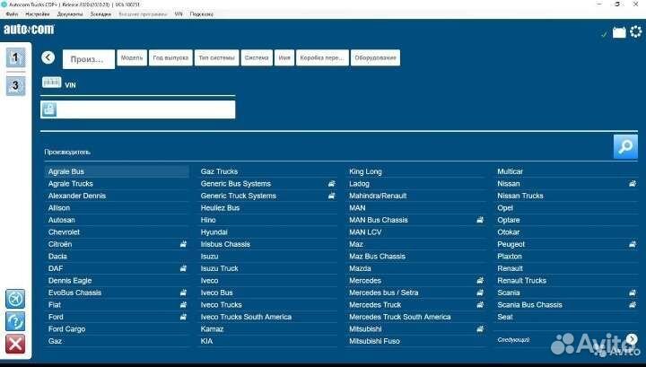Switch to the Имя tab

(x=284, y=57)
